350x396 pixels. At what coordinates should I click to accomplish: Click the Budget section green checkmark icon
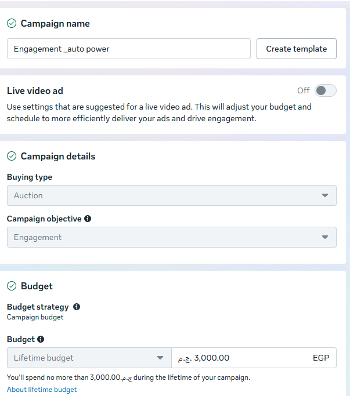coord(12,286)
